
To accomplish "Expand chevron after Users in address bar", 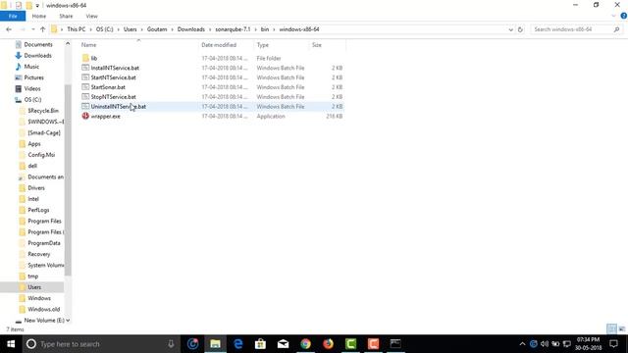I will (141, 29).
